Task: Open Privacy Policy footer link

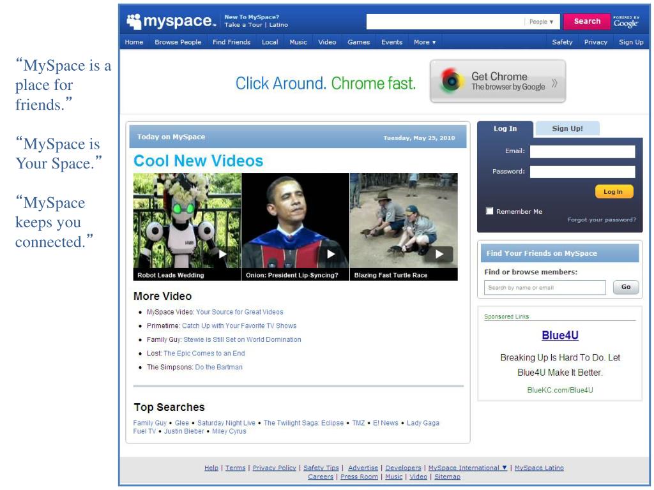Action: tap(274, 468)
